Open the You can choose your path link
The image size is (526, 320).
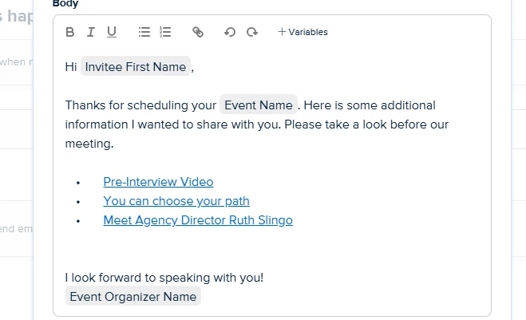click(x=176, y=201)
